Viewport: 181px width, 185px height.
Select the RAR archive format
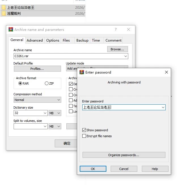[20, 83]
